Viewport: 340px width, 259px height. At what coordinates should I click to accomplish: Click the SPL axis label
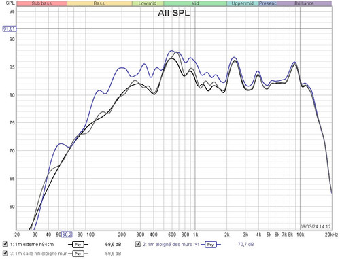[x=10, y=3]
